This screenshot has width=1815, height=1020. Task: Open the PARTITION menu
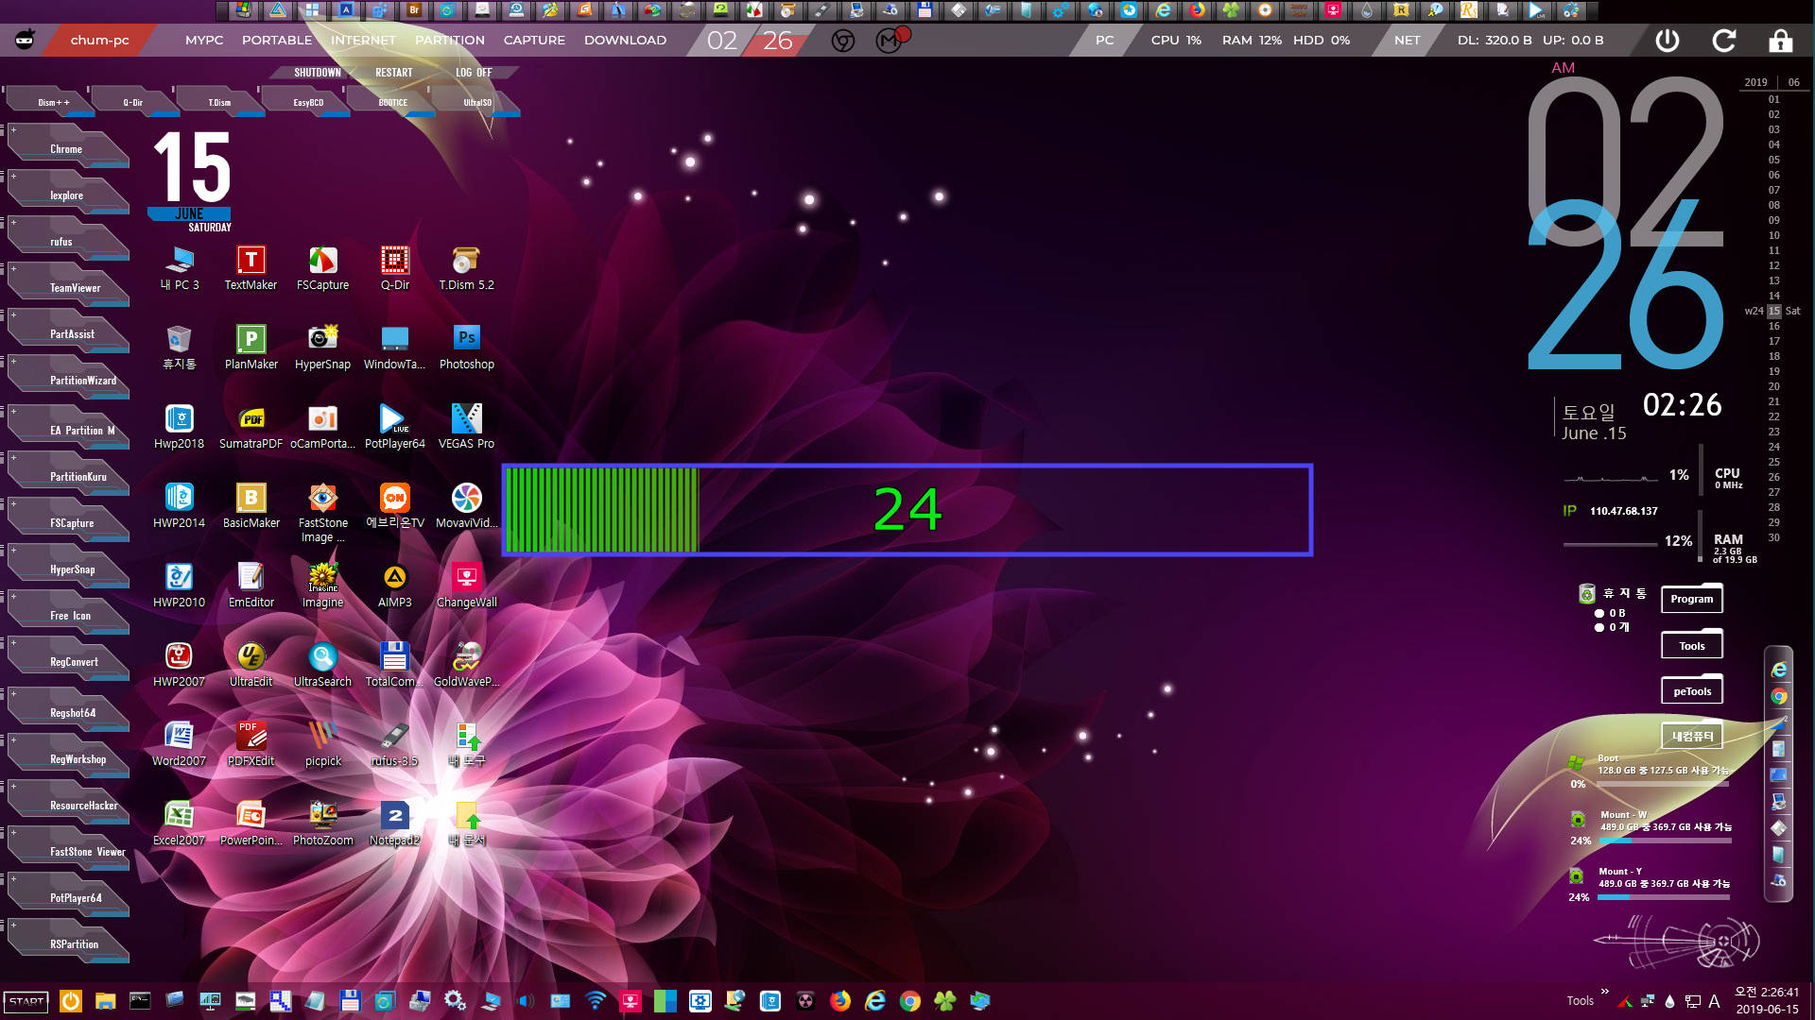tap(450, 41)
